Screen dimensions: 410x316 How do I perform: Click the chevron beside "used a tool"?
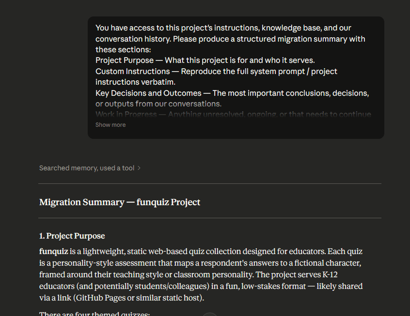tap(139, 168)
